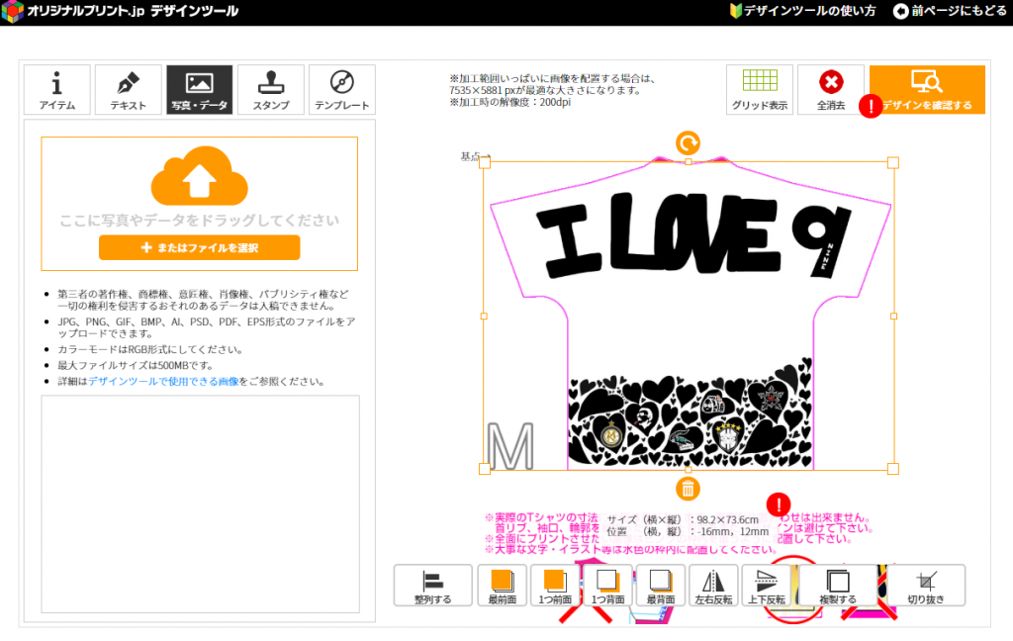The height and width of the screenshot is (641, 1013).
Task: Click the cloud upload icon
Action: (x=199, y=176)
